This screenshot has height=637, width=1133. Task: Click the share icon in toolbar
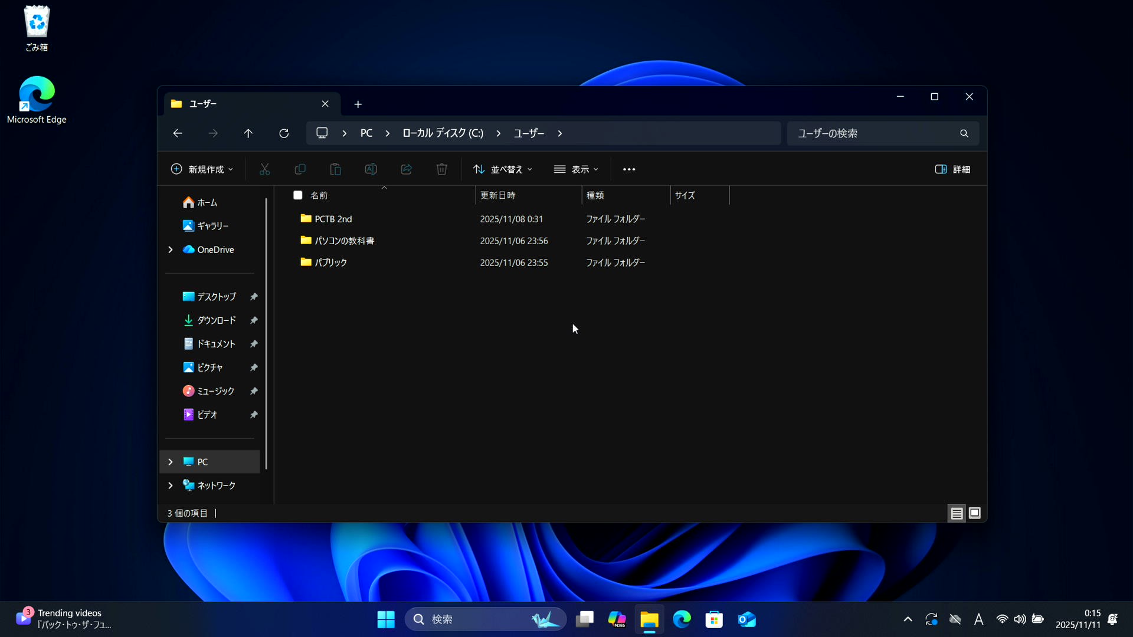[406, 169]
